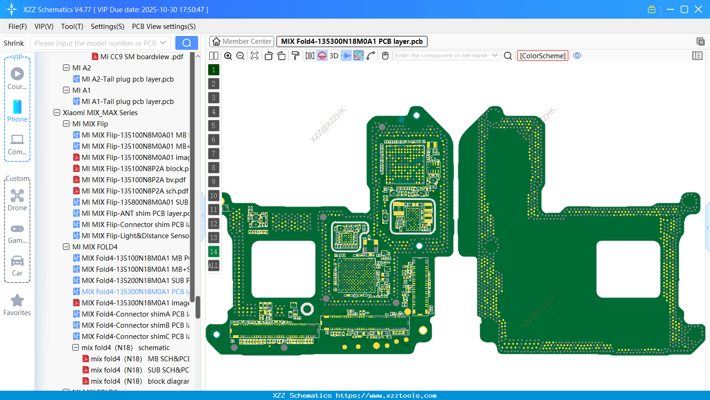This screenshot has width=710, height=400.
Task: Open the paint bucket coloring tool
Action: pyautogui.click(x=295, y=55)
